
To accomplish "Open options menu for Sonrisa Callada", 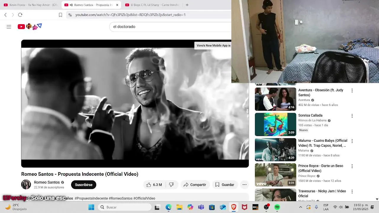I will click(352, 116).
